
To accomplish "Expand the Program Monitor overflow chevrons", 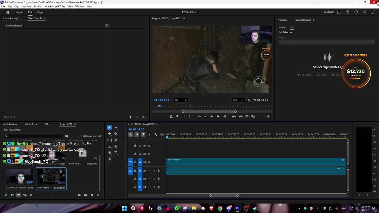I will coord(264,116).
